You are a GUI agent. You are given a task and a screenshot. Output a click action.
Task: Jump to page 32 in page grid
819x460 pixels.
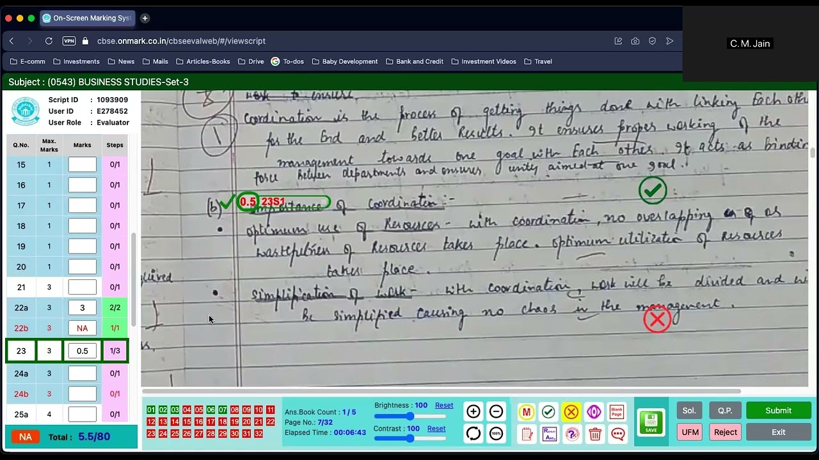(258, 434)
